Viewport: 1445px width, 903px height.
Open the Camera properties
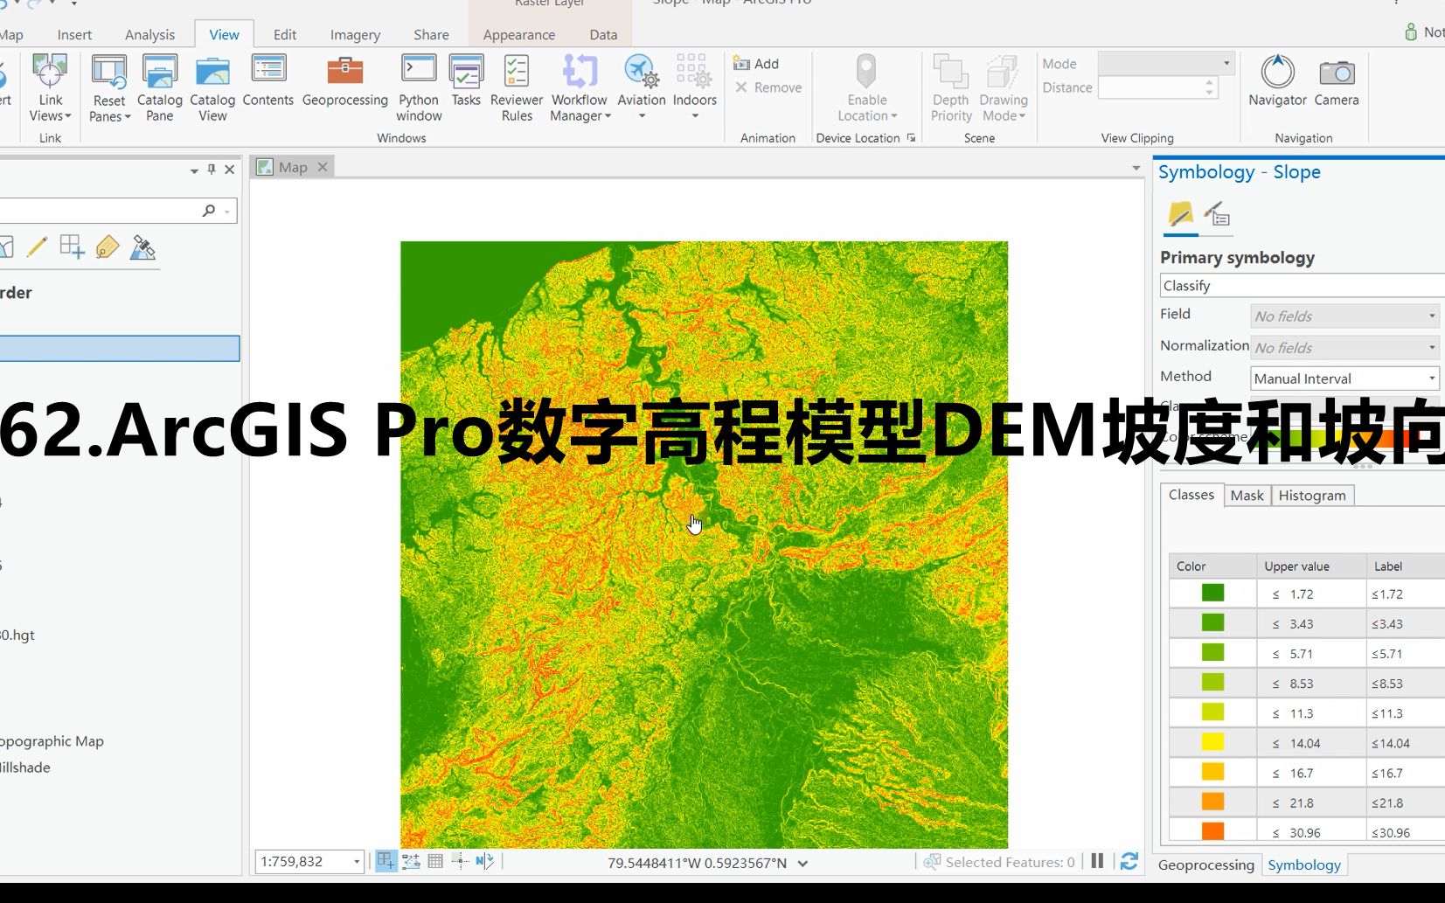[1337, 80]
